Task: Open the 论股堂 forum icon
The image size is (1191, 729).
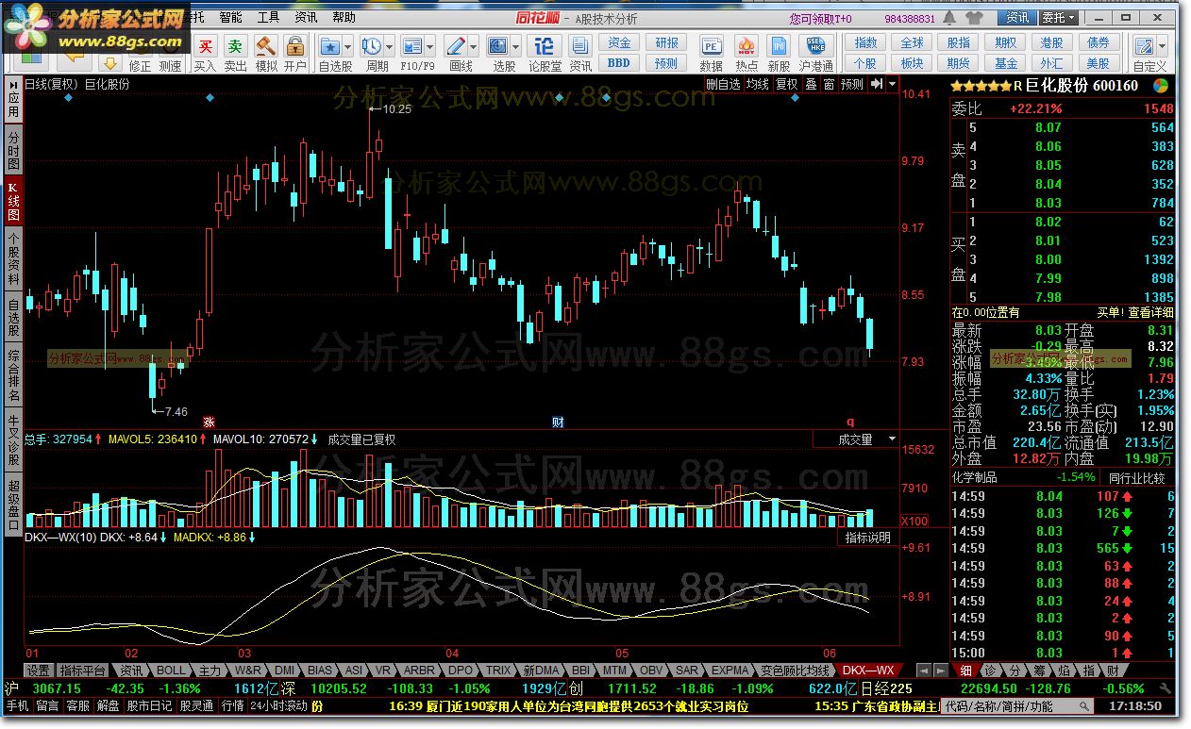Action: coord(544,45)
